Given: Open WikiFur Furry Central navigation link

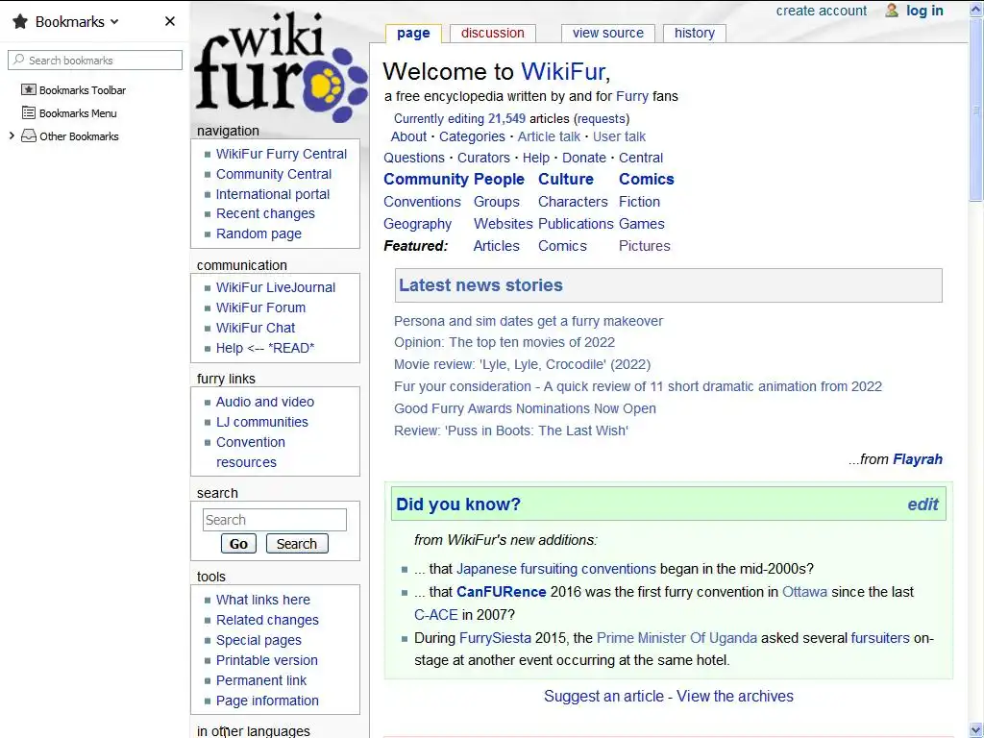Looking at the screenshot, I should click(282, 154).
